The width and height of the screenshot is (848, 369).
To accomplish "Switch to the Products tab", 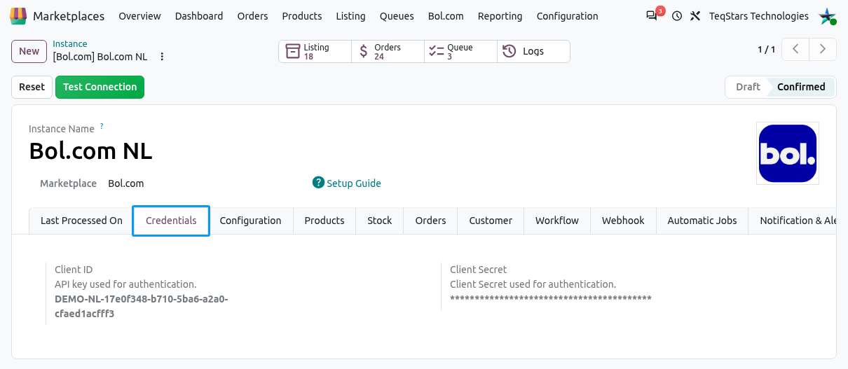I will (324, 221).
